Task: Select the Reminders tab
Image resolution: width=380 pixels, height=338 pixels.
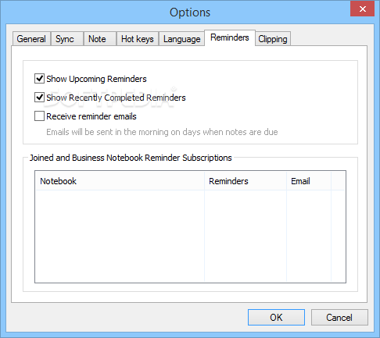Action: (x=230, y=37)
